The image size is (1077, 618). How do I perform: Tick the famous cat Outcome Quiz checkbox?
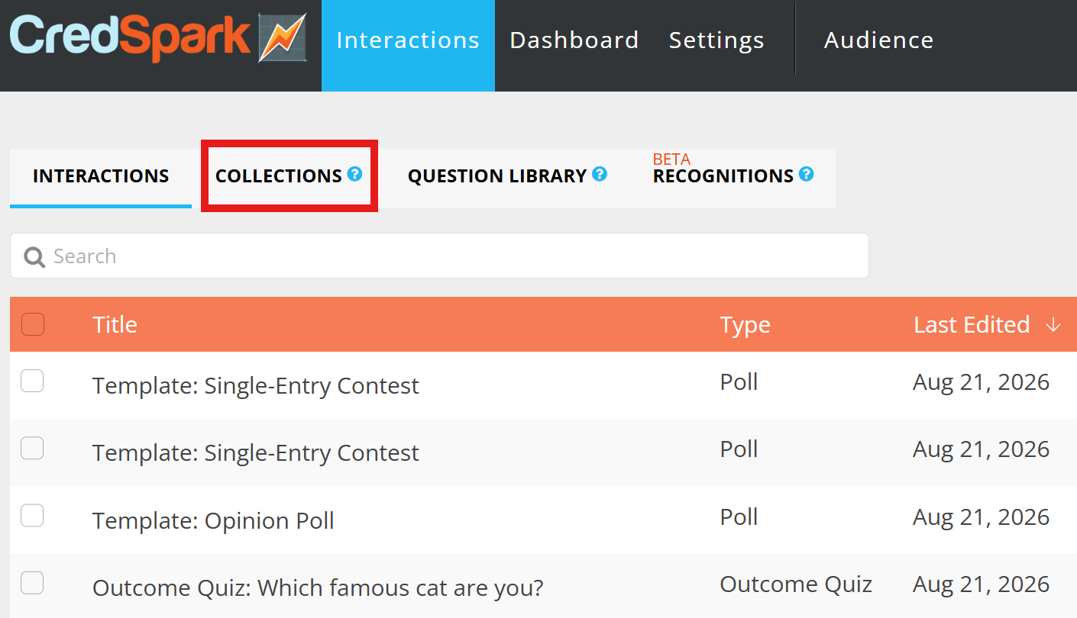32,583
